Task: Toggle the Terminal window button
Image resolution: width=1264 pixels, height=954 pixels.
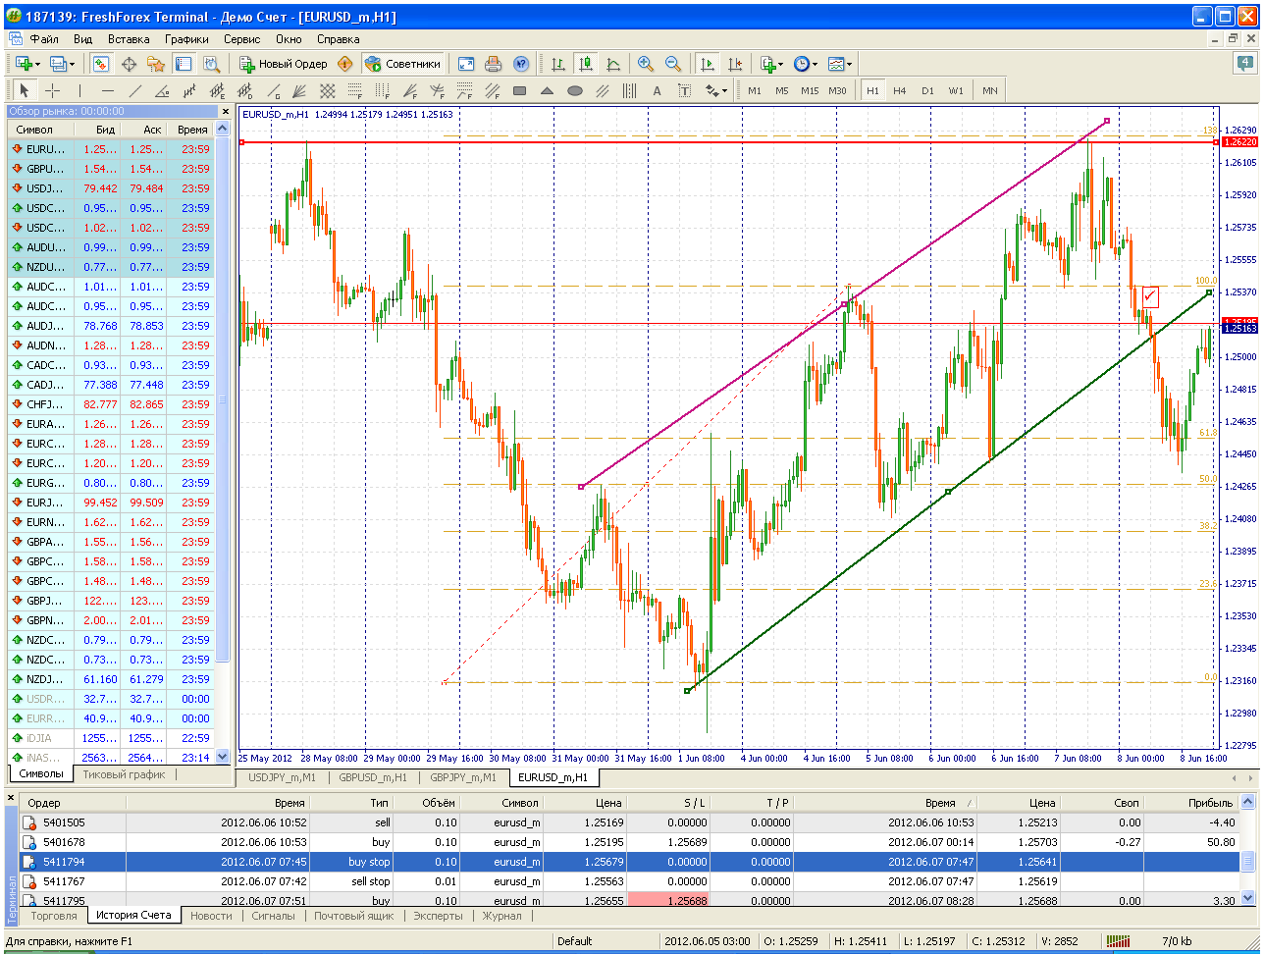Action: pyautogui.click(x=184, y=64)
